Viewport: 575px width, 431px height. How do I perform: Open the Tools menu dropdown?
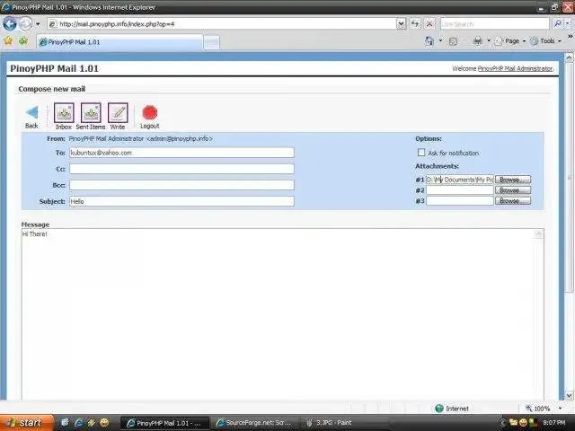click(x=546, y=41)
